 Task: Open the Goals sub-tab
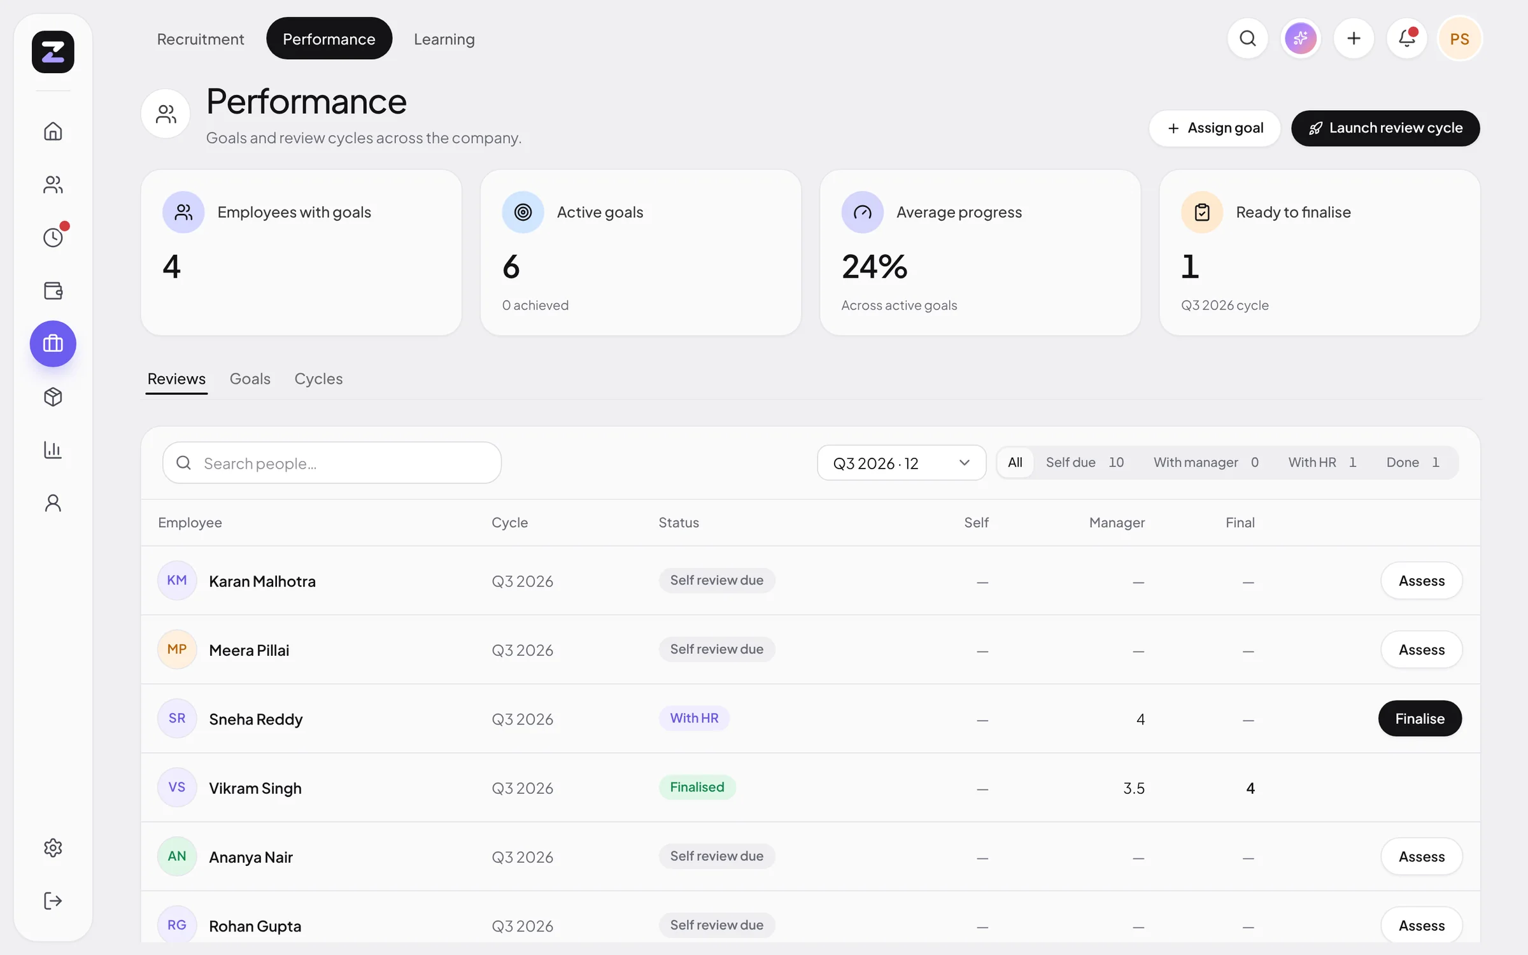(250, 379)
